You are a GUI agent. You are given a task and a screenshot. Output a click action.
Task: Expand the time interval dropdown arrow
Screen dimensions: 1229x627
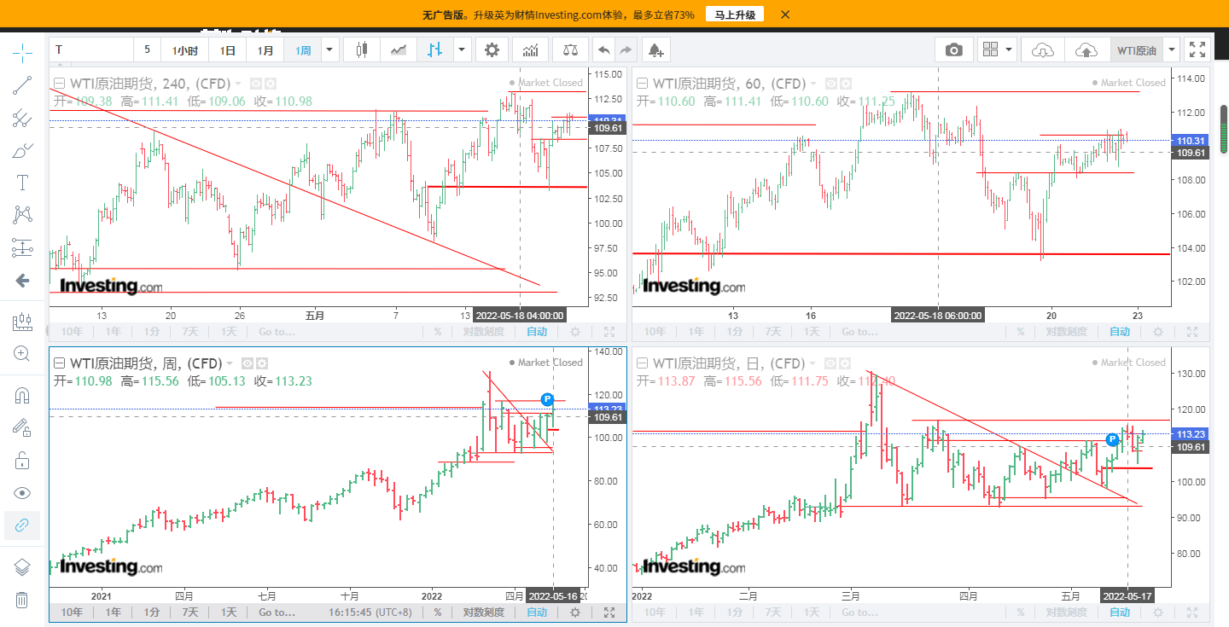click(329, 50)
